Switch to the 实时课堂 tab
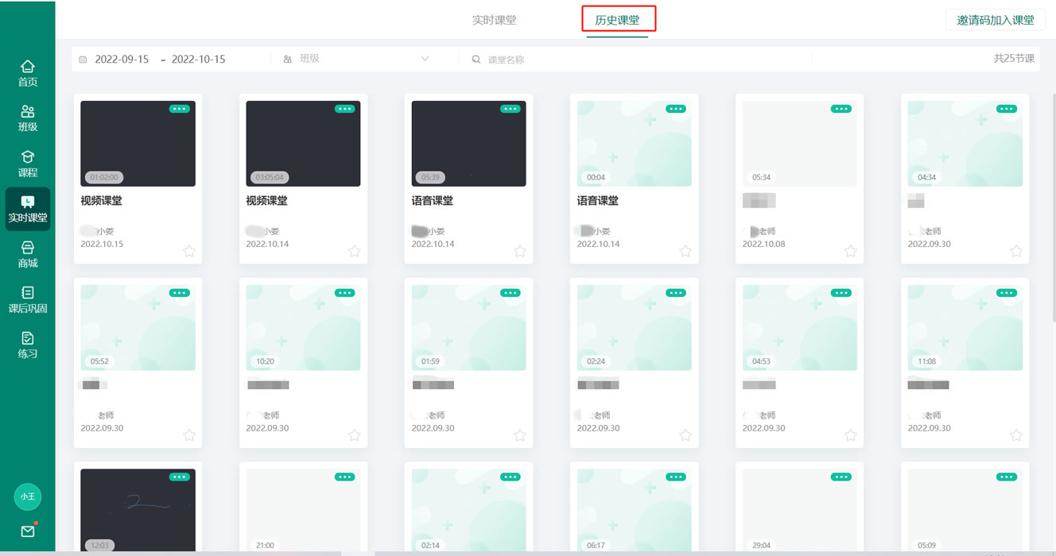Image resolution: width=1056 pixels, height=556 pixels. pos(494,20)
